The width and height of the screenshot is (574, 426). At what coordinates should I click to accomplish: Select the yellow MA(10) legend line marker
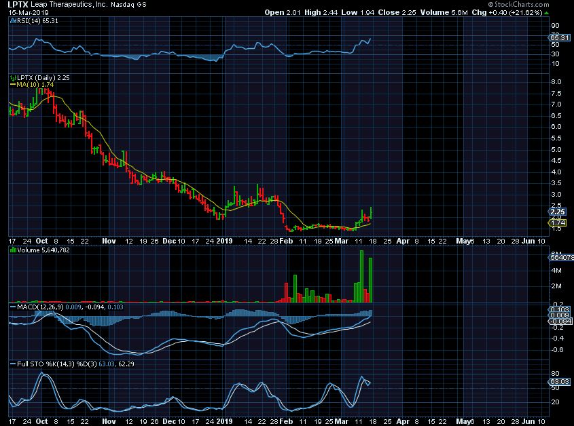tap(12, 85)
